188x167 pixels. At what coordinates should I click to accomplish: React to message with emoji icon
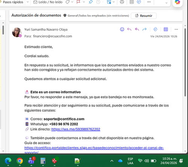click(122, 29)
